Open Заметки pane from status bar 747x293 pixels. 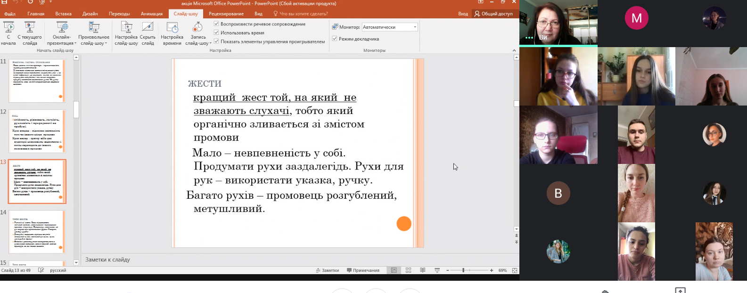327,270
